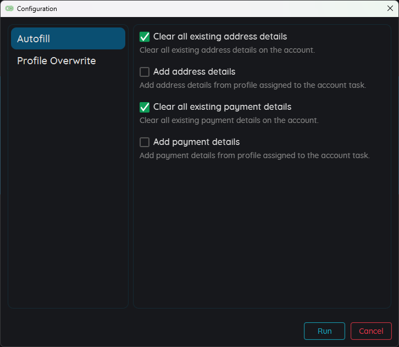Uncheck the Clear all existing address details checkbox
Screen dimensions: 399x347
pyautogui.click(x=145, y=37)
